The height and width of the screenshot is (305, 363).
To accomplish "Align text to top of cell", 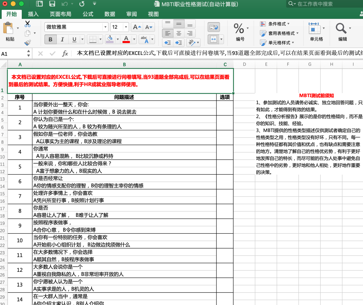I will click(x=168, y=23).
